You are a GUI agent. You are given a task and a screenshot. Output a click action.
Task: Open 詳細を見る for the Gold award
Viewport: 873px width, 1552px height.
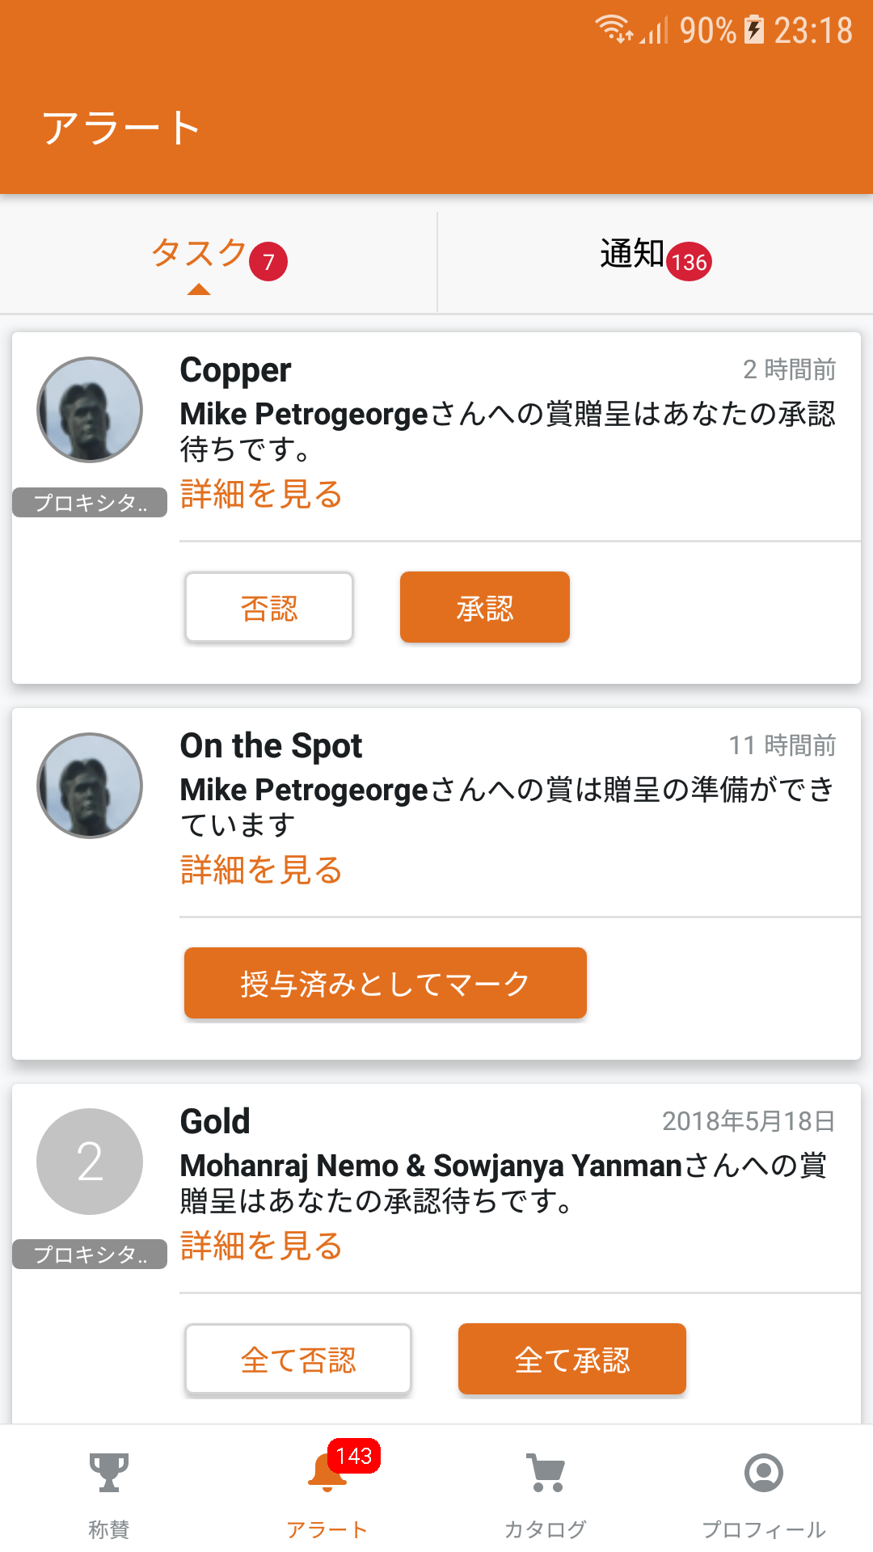click(x=261, y=1246)
